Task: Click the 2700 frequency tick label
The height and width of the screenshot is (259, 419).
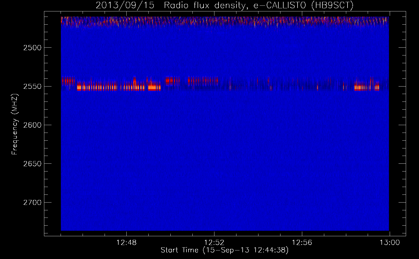Action: (32, 203)
